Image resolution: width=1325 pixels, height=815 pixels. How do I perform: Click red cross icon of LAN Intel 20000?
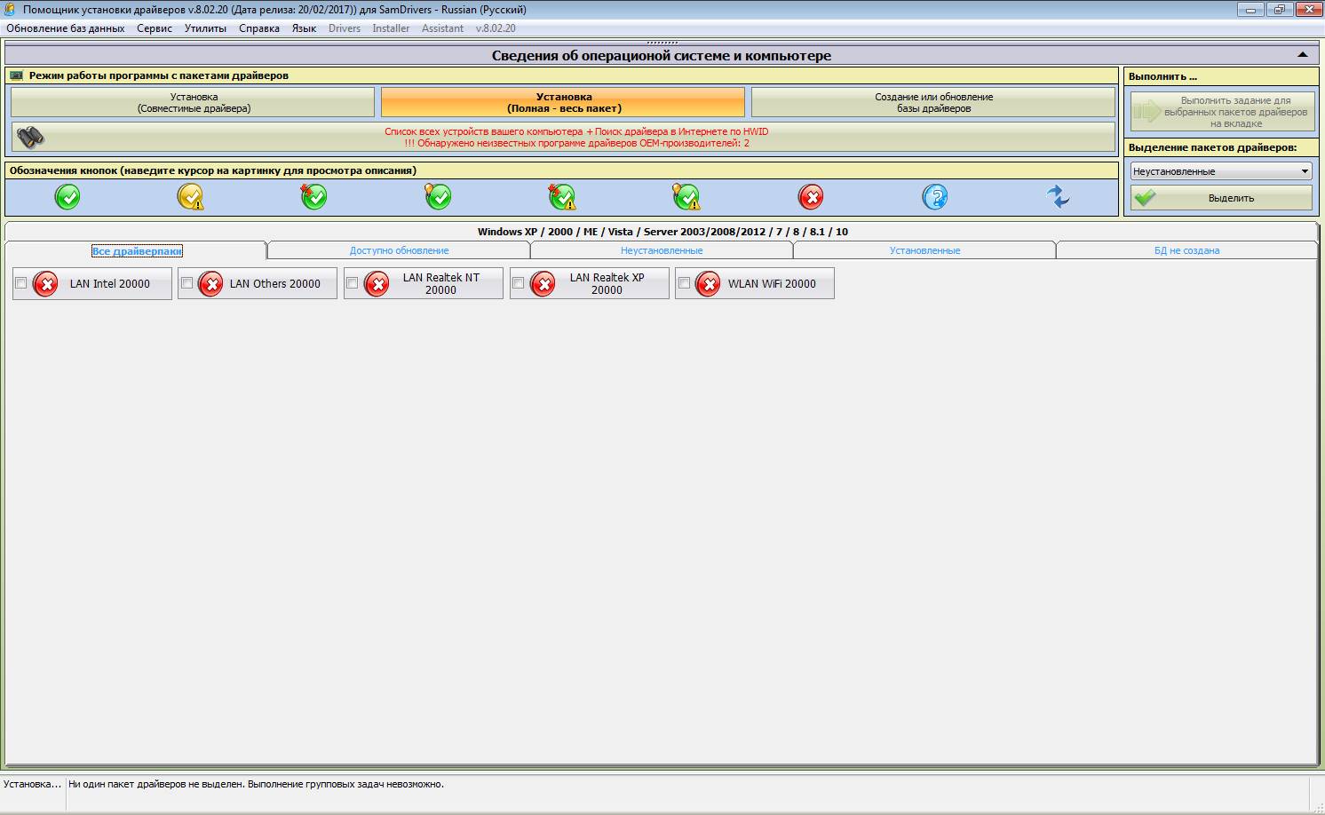pos(45,284)
